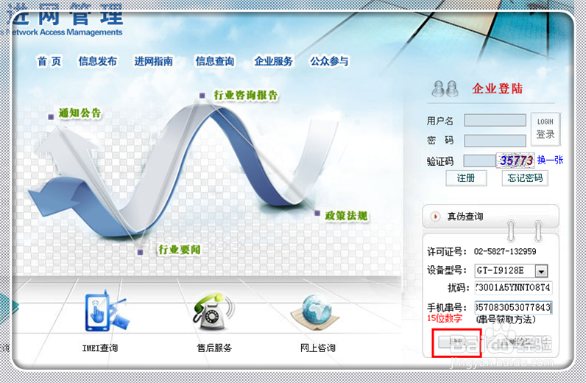586x383 pixels.
Task: Click the 真伪查询 panel header
Action: click(490, 217)
